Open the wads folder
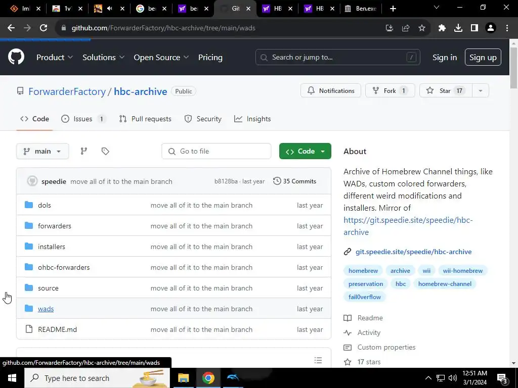This screenshot has height=388, width=518. (x=46, y=309)
